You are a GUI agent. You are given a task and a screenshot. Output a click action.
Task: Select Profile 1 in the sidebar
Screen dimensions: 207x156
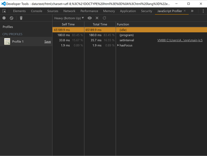[x=26, y=42]
